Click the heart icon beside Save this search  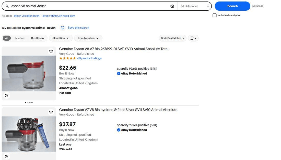[63, 28]
